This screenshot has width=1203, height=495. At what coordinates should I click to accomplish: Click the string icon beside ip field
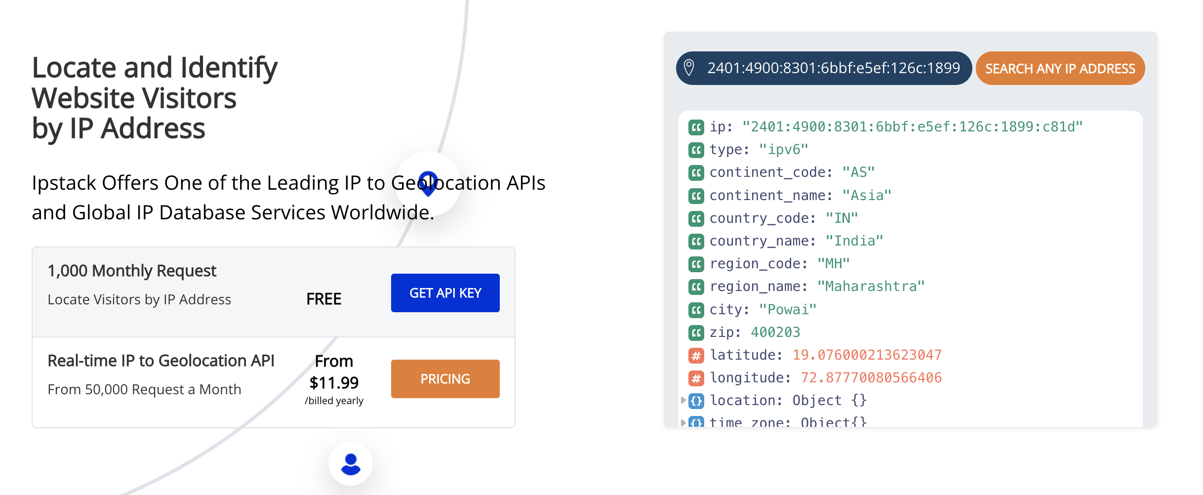pyautogui.click(x=696, y=127)
